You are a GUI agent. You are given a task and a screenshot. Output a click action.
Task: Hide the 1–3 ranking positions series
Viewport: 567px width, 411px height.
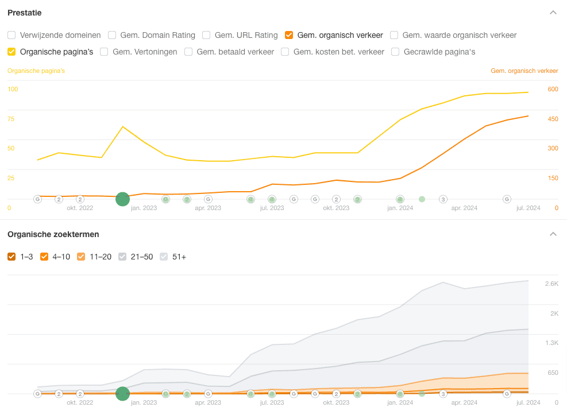[11, 257]
